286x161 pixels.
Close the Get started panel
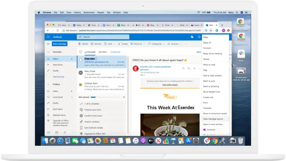(124, 97)
